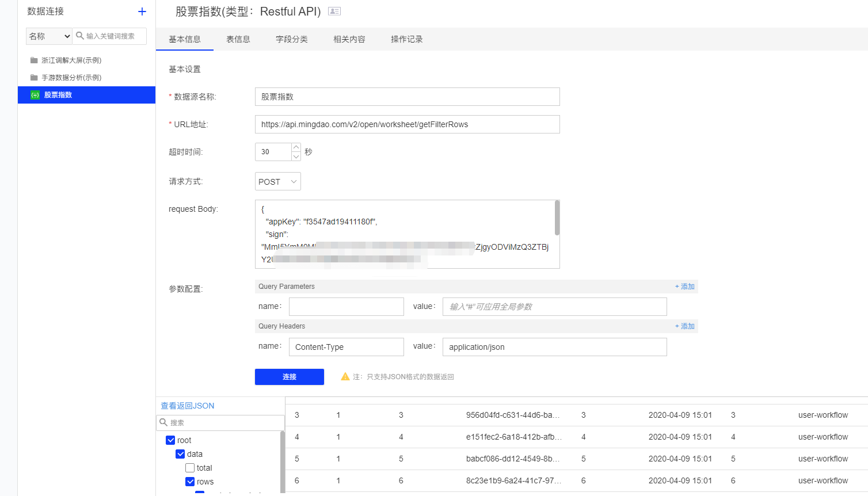Image resolution: width=868 pixels, height=496 pixels.
Task: Click the ID card icon beside the title
Action: pos(334,11)
